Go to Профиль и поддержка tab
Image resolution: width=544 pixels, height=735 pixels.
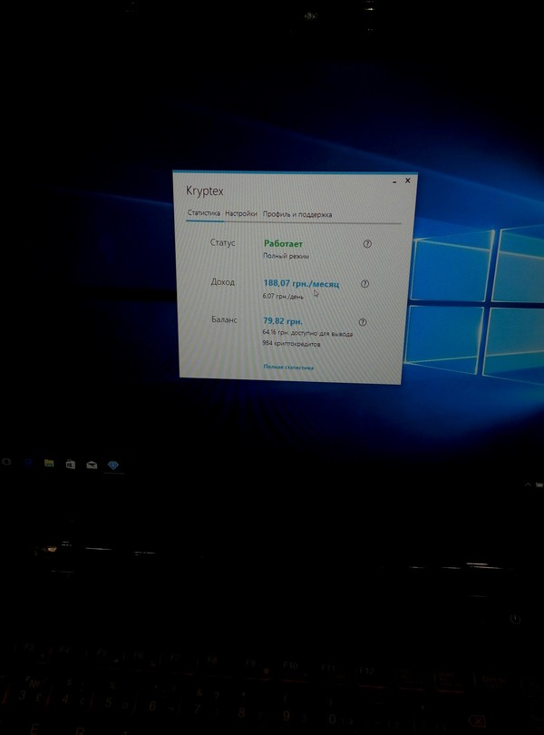[x=296, y=215]
